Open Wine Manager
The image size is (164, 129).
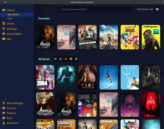(15, 103)
